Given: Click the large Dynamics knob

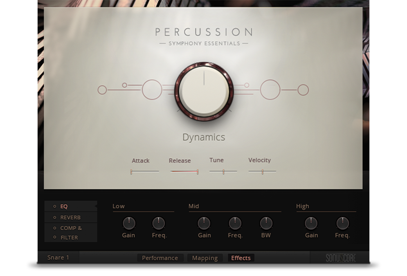Looking at the screenshot, I should click(204, 91).
